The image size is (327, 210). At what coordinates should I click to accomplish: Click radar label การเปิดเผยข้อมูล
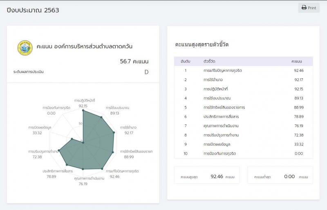pos(40,127)
